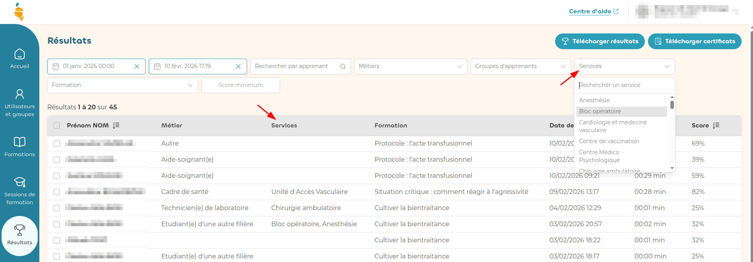Click search magnifier in learner search

(x=343, y=66)
